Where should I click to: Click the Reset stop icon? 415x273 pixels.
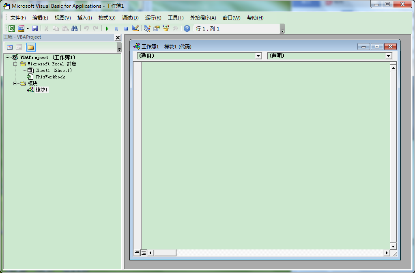(126, 28)
